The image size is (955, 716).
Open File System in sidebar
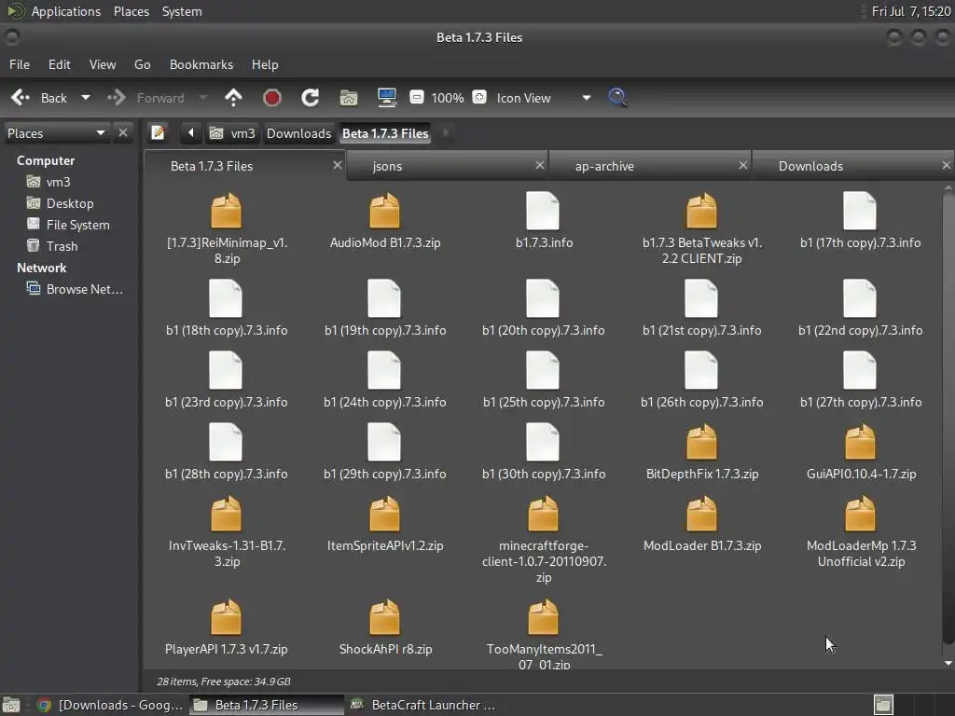[77, 225]
